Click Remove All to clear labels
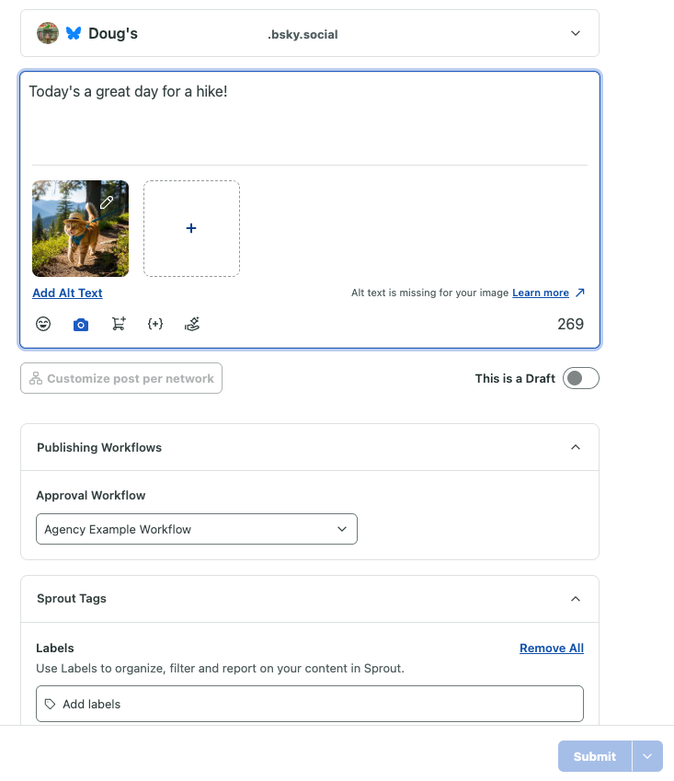Image resolution: width=674 pixels, height=781 pixels. point(551,648)
